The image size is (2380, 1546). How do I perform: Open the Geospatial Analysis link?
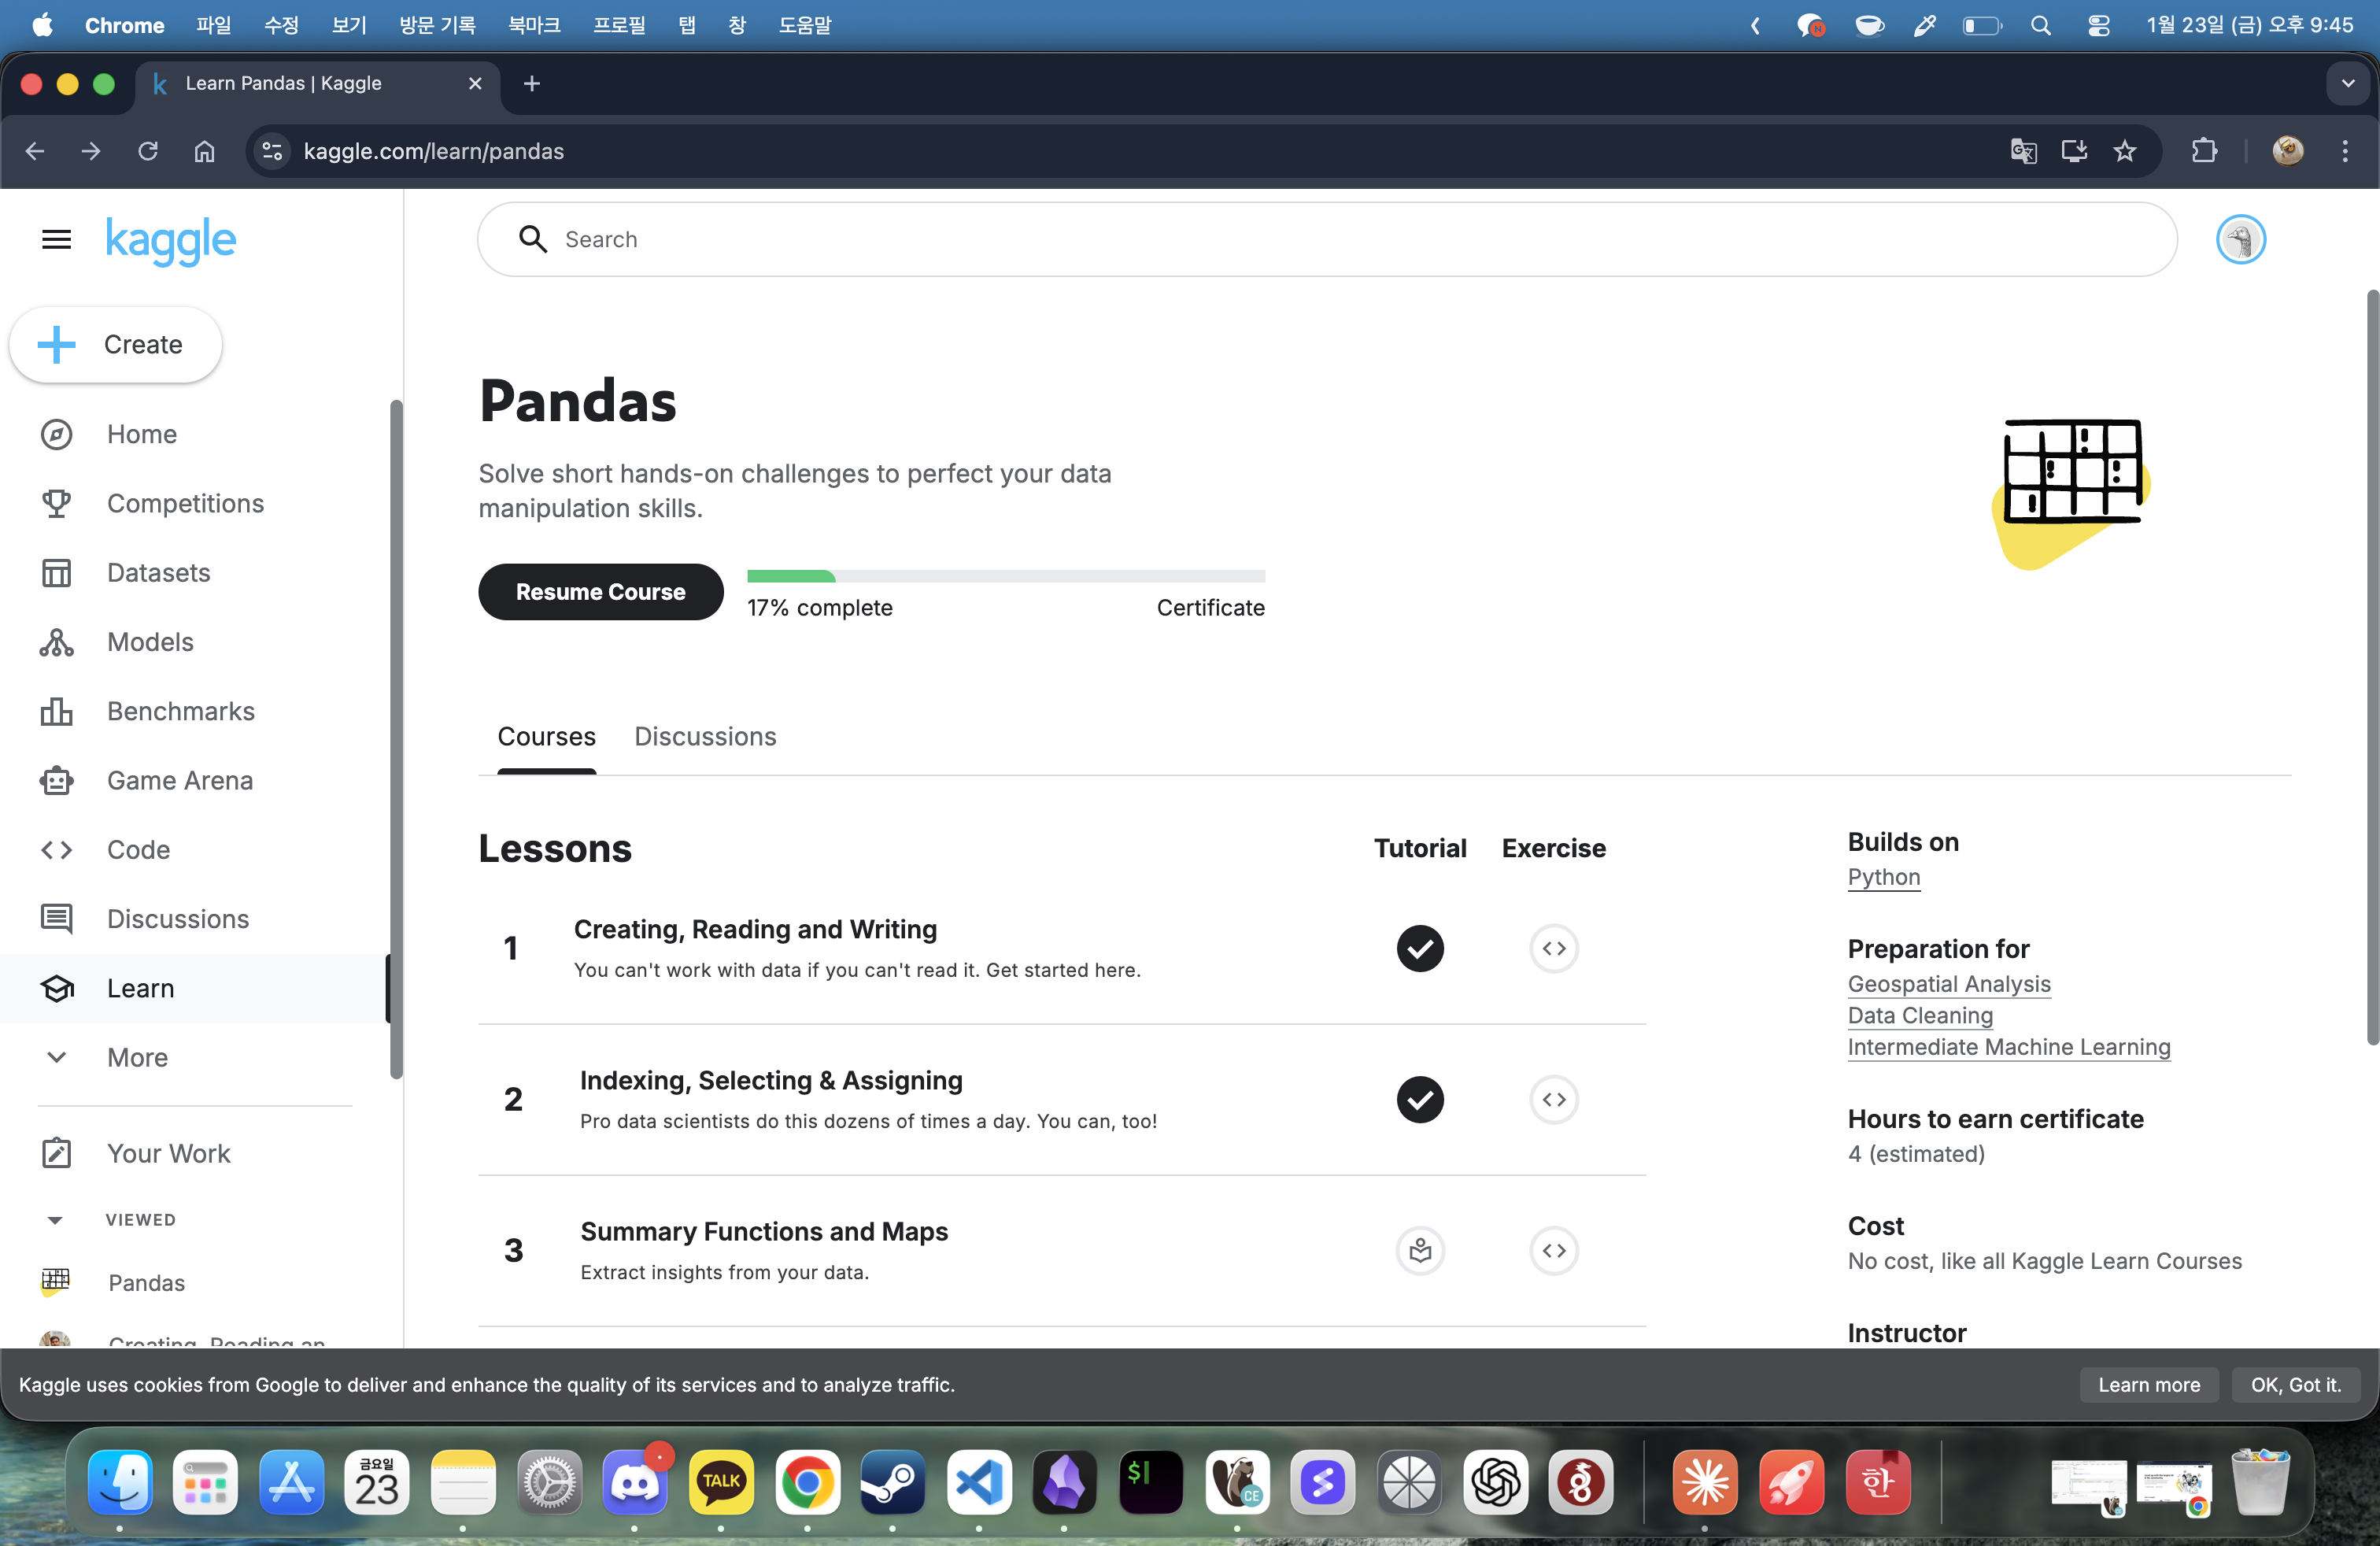1948,984
